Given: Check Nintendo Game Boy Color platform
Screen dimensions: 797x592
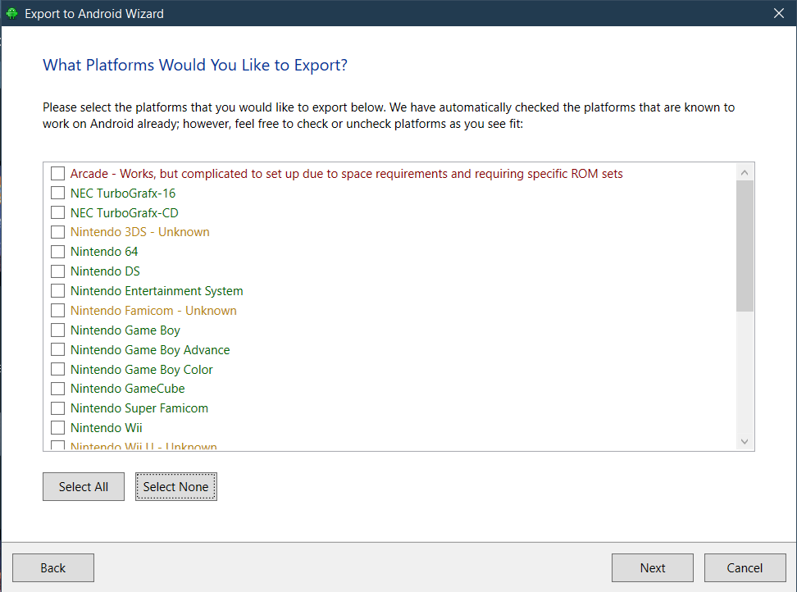Looking at the screenshot, I should tap(57, 370).
